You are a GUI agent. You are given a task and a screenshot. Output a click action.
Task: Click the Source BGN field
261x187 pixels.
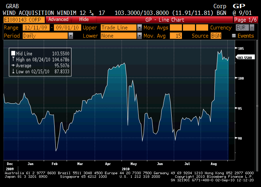pos(216,36)
